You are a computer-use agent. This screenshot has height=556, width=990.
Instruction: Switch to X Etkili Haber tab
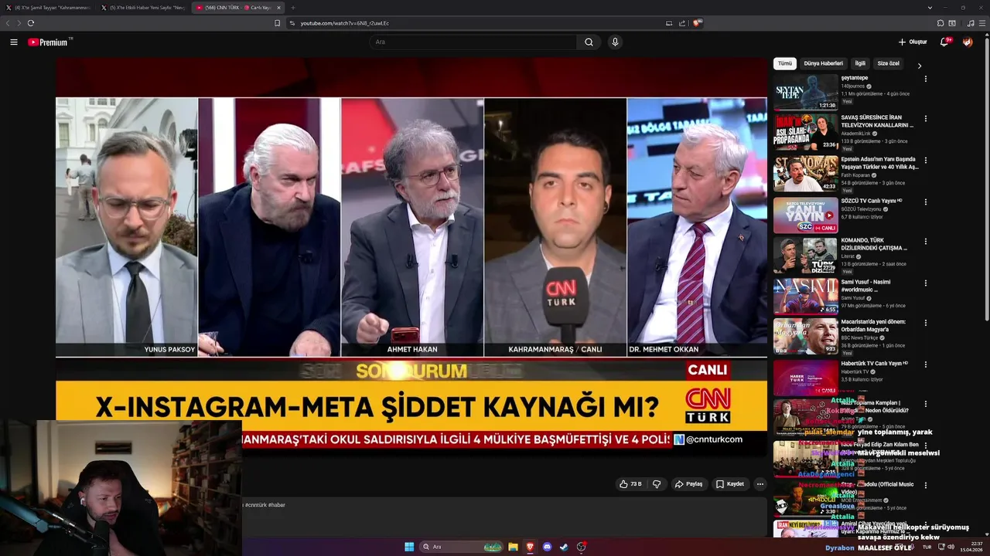[x=143, y=8]
